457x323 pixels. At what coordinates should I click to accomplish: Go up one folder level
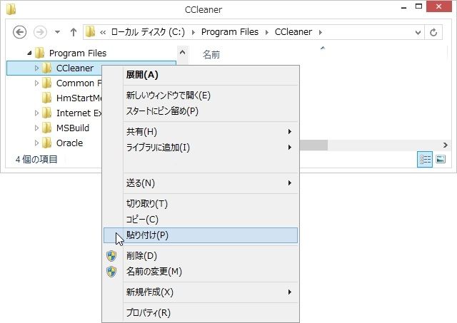tap(74, 32)
